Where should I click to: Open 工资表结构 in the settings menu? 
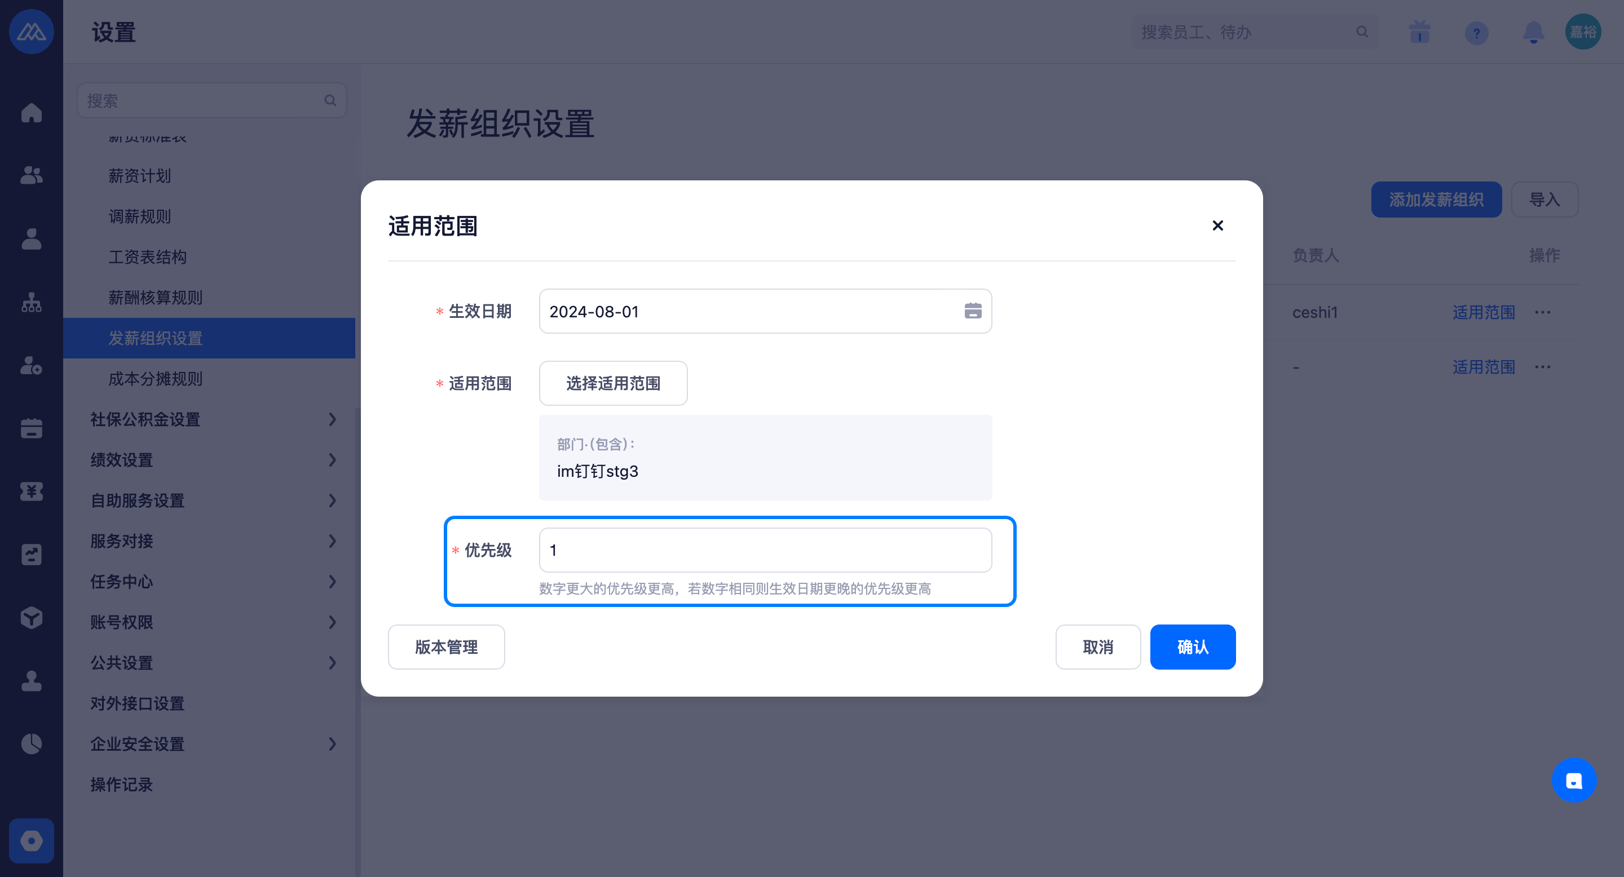[148, 257]
